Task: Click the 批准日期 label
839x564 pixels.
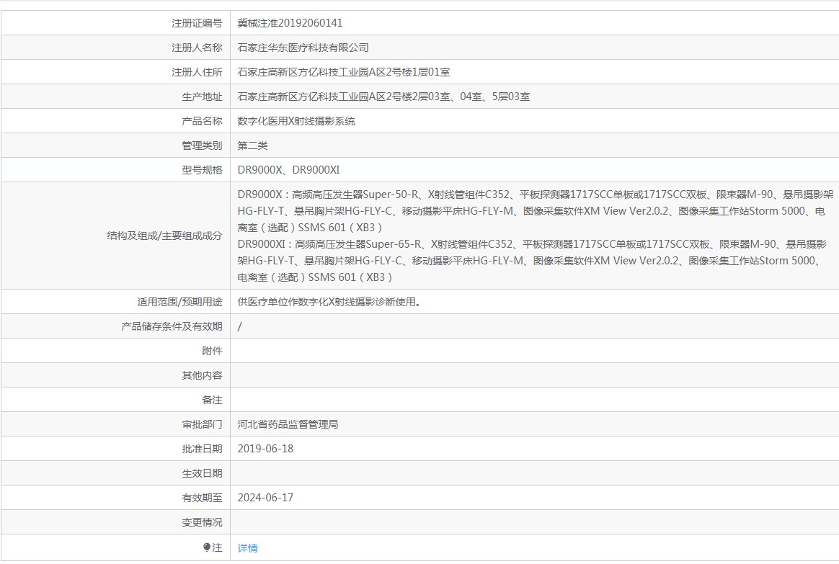Action: (x=203, y=449)
